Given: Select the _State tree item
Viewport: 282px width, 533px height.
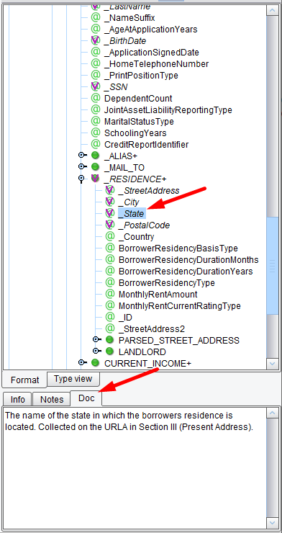Looking at the screenshot, I should click(132, 213).
